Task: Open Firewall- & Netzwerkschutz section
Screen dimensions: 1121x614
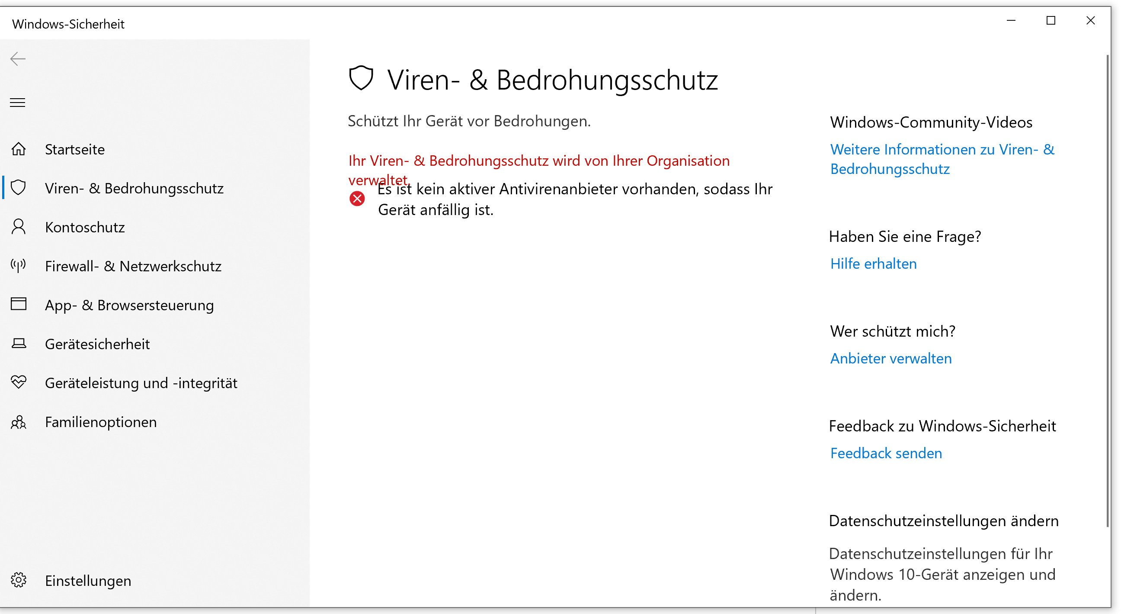Action: tap(133, 266)
